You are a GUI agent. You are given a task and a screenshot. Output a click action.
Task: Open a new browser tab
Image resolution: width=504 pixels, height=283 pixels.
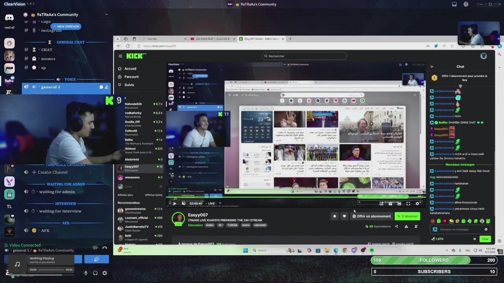click(x=291, y=39)
